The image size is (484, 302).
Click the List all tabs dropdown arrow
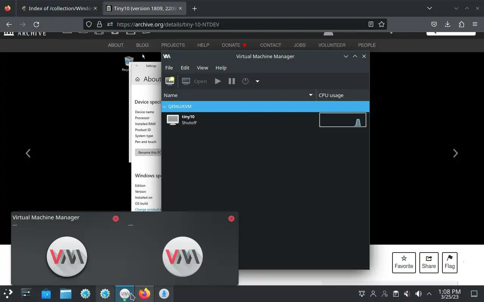pos(430,8)
